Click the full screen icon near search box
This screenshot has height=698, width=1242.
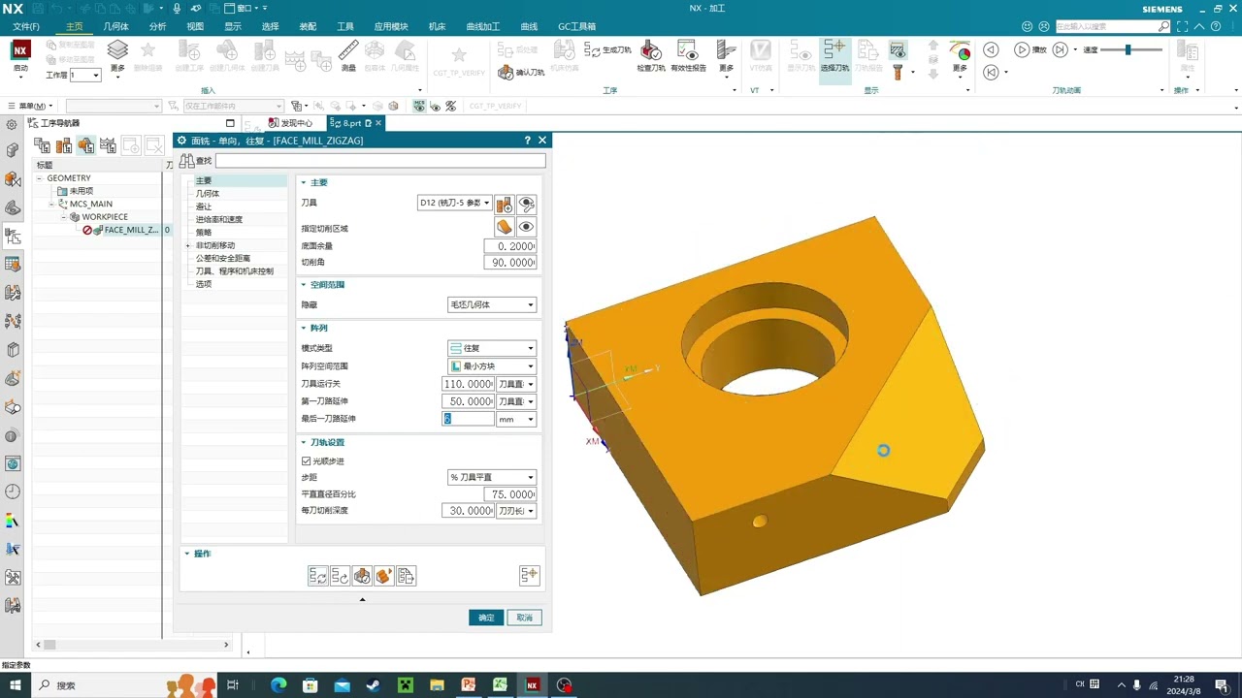click(1180, 26)
